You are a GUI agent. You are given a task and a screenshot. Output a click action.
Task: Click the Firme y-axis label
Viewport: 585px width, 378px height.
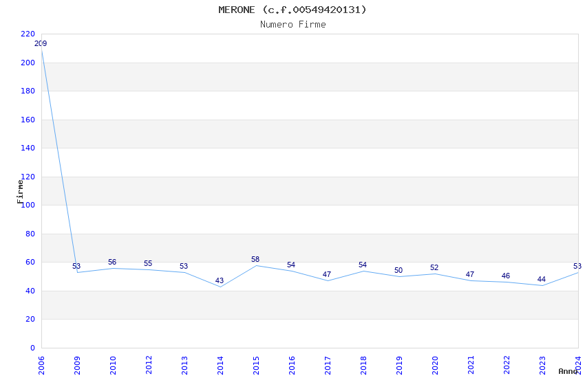[20, 191]
